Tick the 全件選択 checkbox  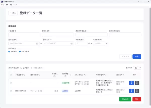coord(21,68)
